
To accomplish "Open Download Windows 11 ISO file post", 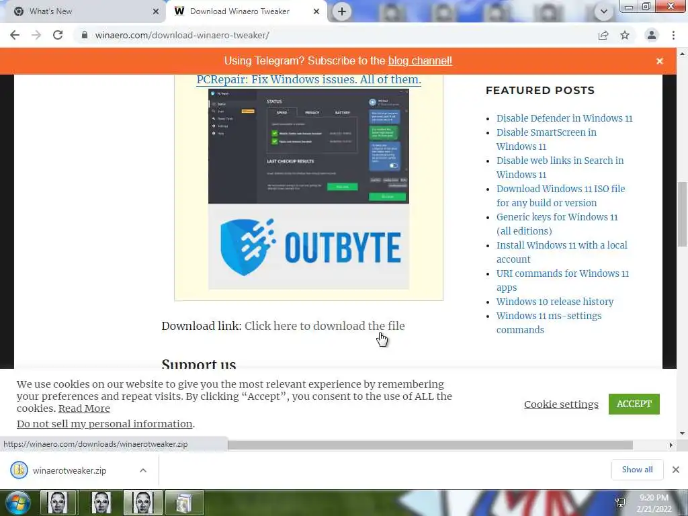I will click(x=561, y=196).
